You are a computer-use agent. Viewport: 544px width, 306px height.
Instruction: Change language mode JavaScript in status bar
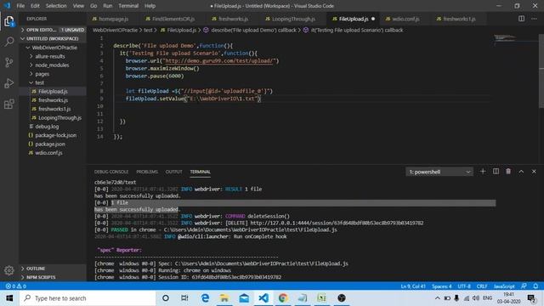click(504, 286)
